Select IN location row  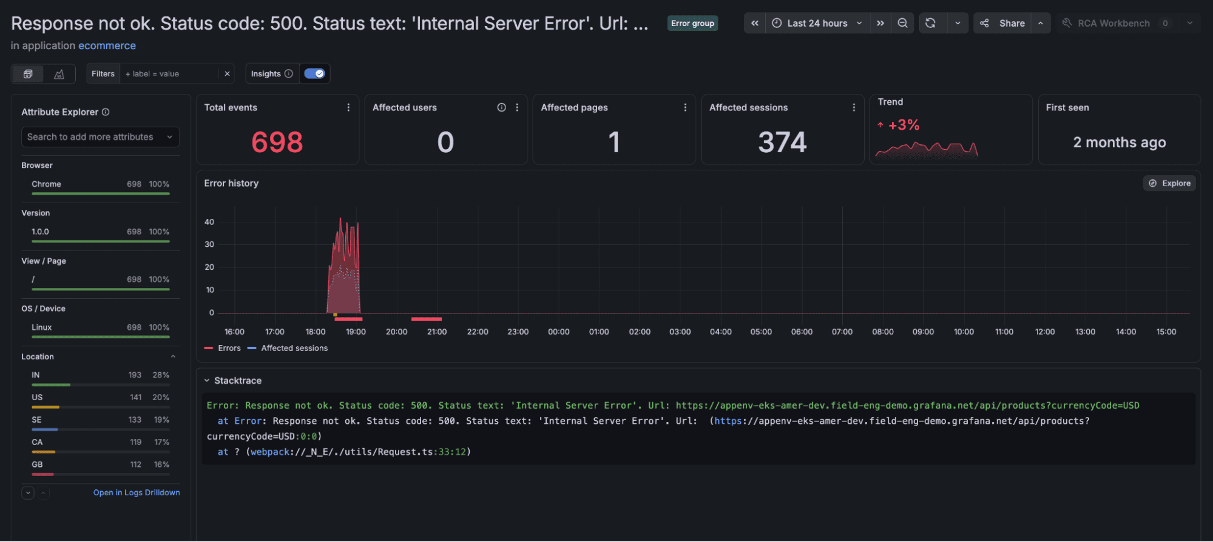coord(100,378)
